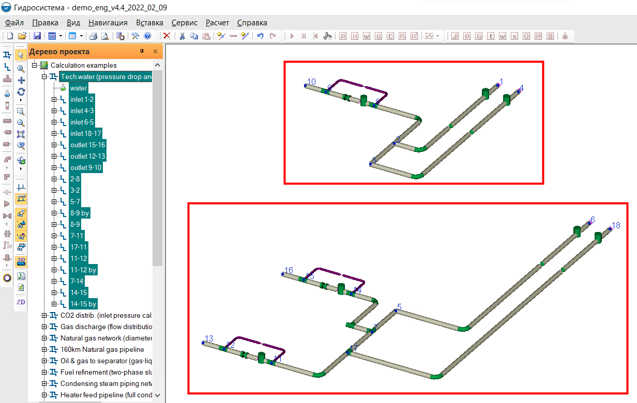
Task: Click the hand pointer icon in toolbar
Action: (328, 36)
